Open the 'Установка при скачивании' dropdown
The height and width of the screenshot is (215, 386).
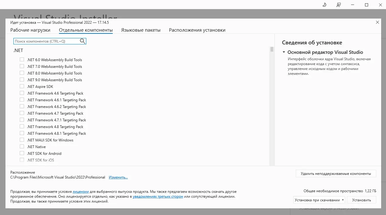pyautogui.click(x=319, y=200)
